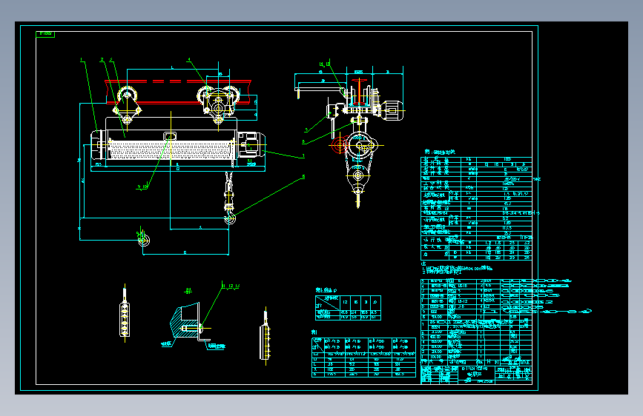Select the lower hook of the front view
The image size is (643, 416).
coord(230,218)
